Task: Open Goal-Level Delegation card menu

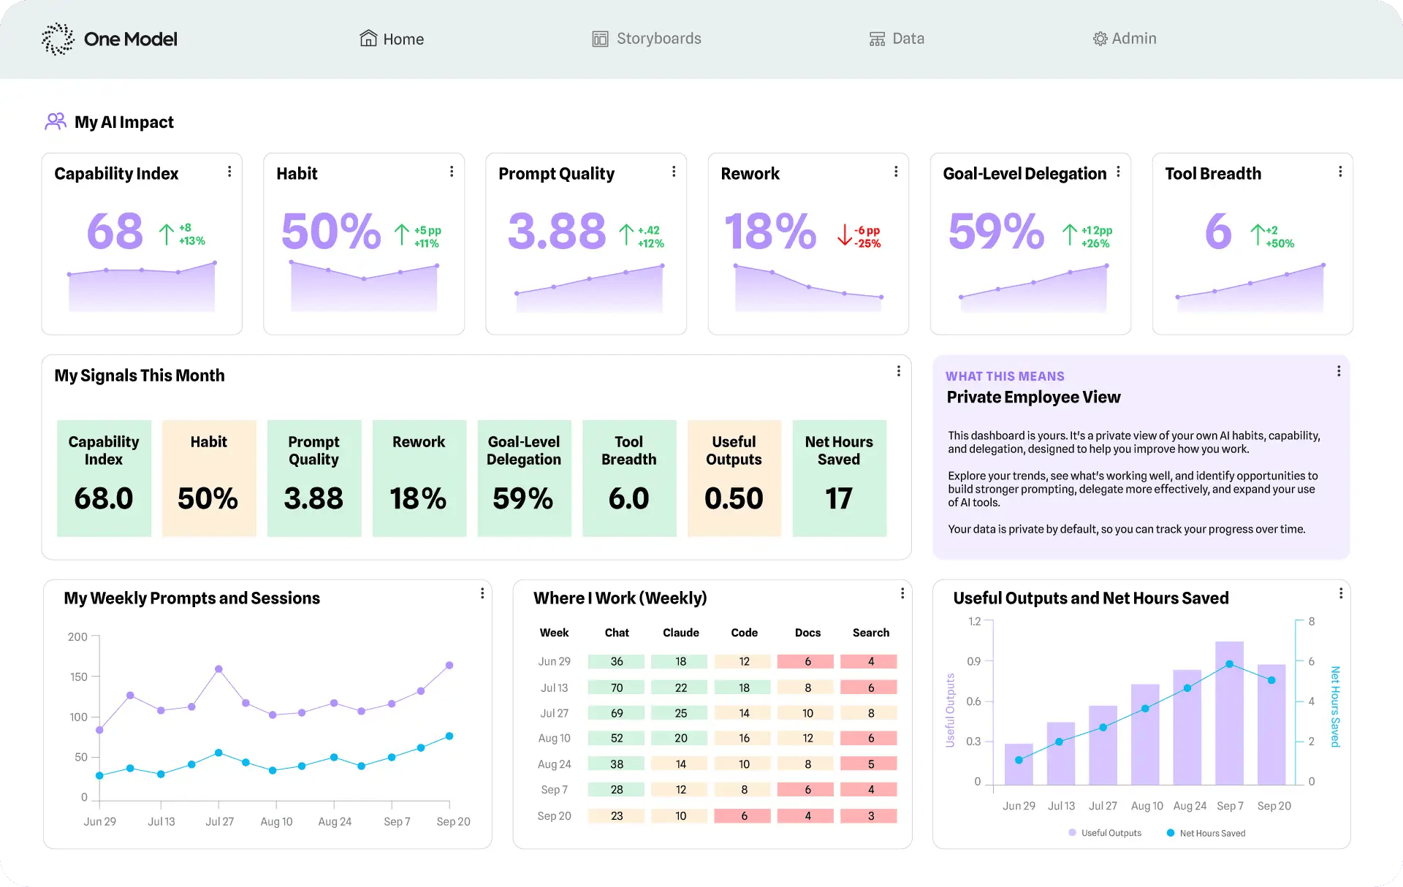Action: (1118, 172)
